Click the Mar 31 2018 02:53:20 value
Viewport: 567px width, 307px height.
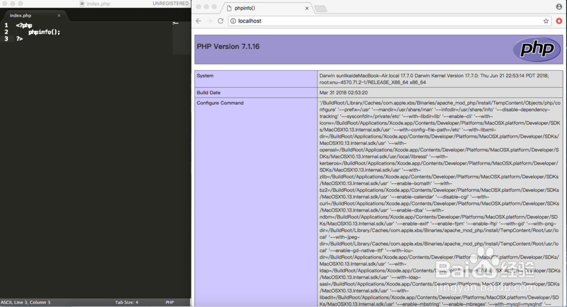click(x=344, y=92)
